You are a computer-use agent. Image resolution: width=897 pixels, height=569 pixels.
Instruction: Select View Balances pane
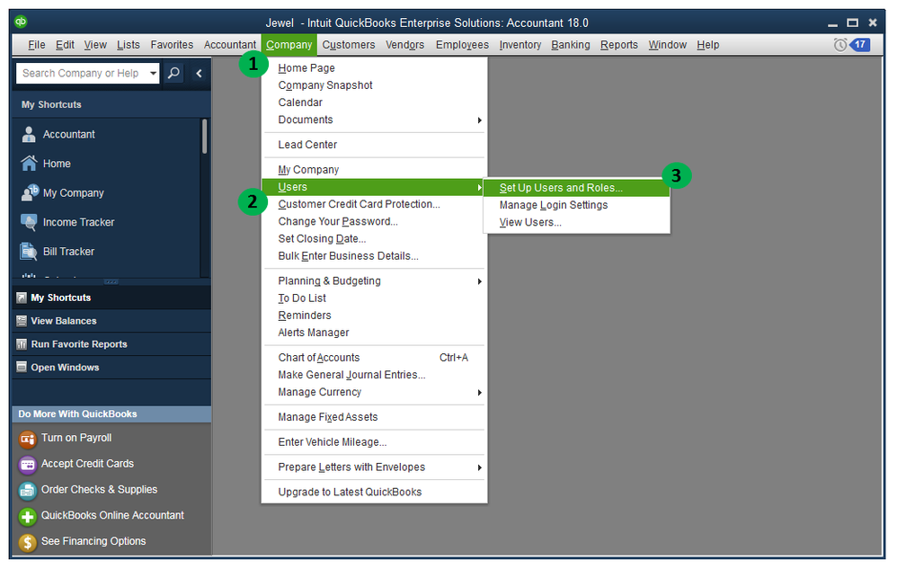pyautogui.click(x=111, y=321)
